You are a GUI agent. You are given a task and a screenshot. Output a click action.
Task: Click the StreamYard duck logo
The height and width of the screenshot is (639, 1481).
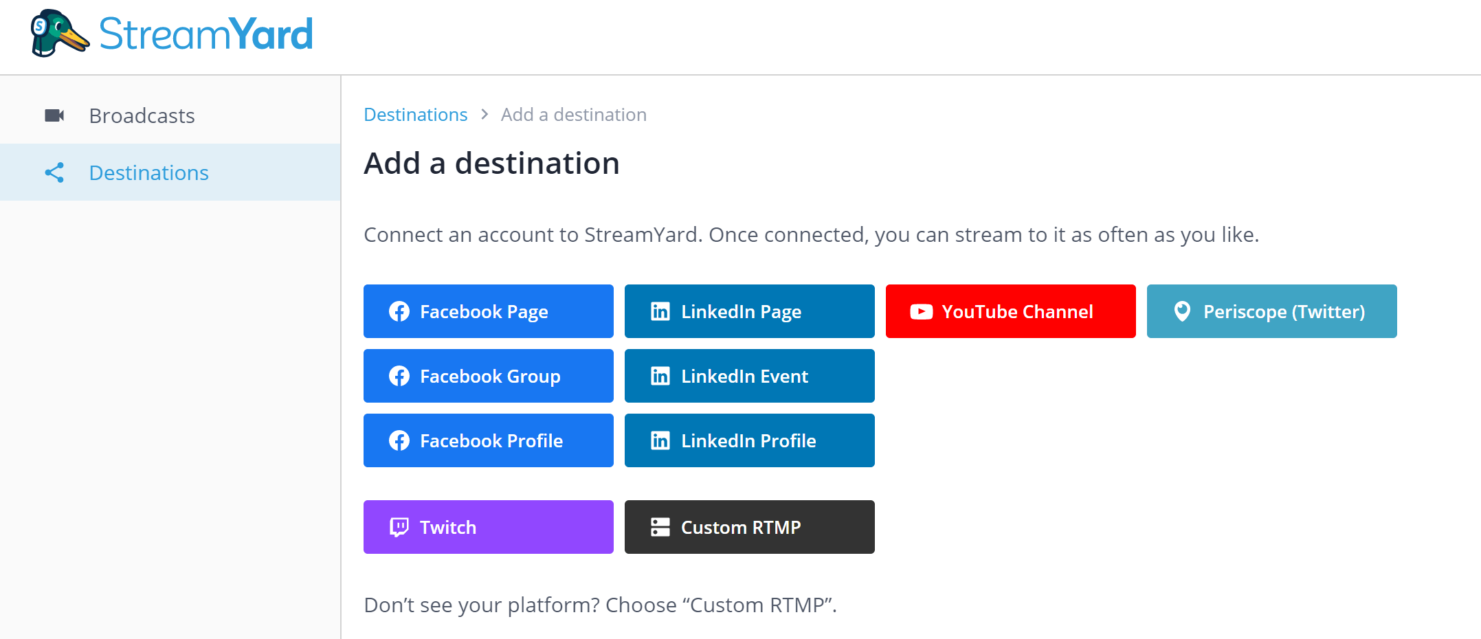(60, 33)
